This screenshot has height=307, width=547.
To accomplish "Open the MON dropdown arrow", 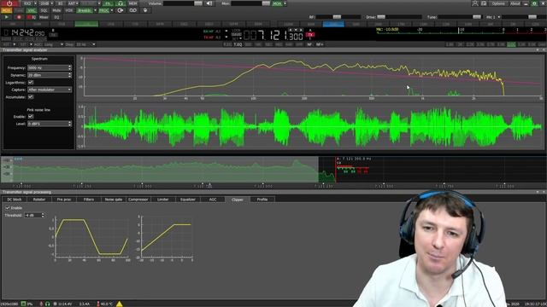I will [285, 3].
